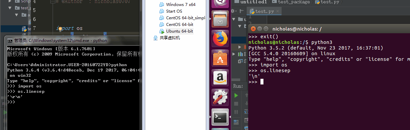
Task: Collapse the top project node in Ubuntu PyCharm tree
Action: pos(233,19)
